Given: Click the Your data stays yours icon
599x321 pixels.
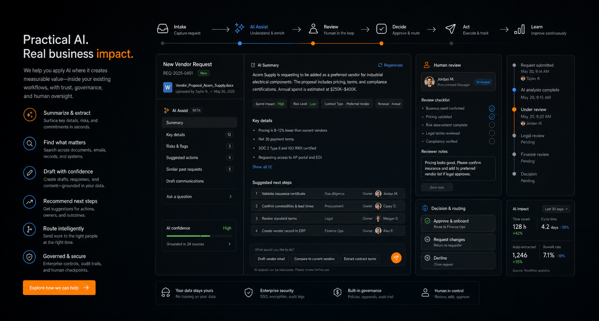Looking at the screenshot, I should click(x=166, y=292).
